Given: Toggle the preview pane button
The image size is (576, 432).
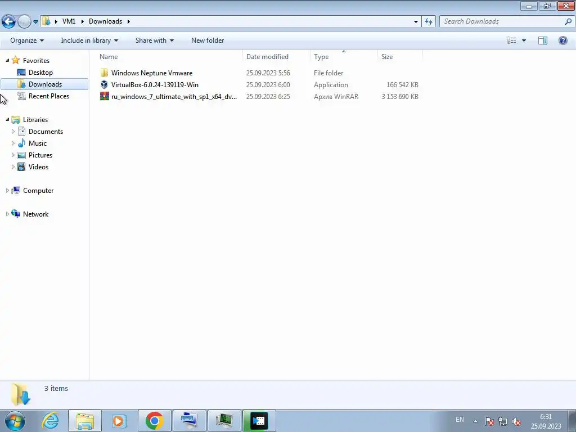Looking at the screenshot, I should 543,40.
